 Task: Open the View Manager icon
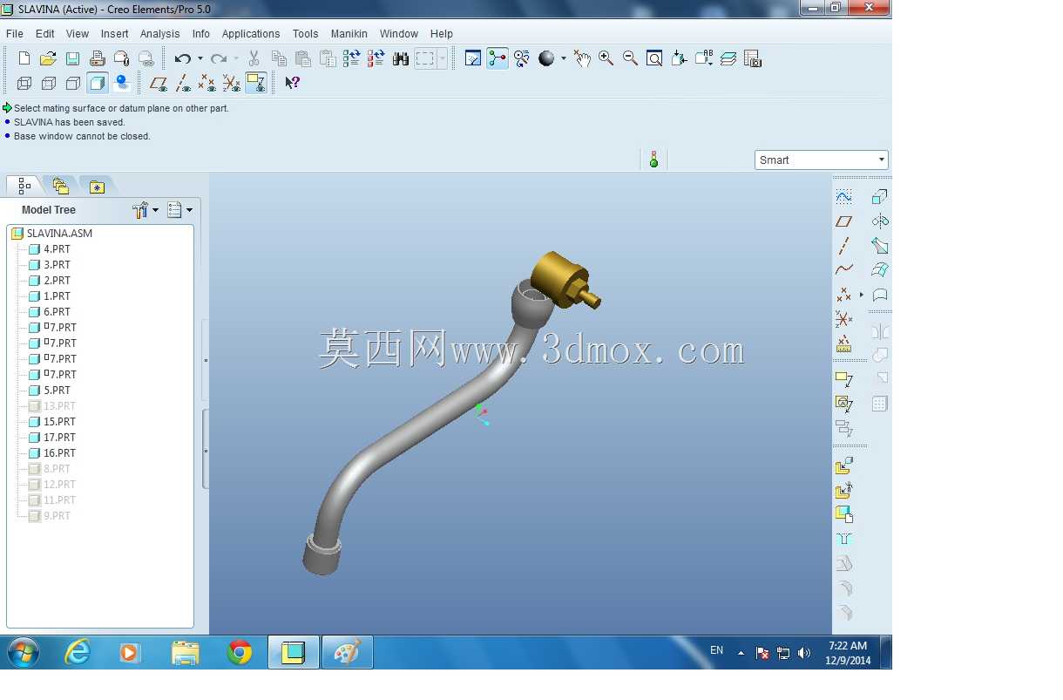[x=753, y=58]
